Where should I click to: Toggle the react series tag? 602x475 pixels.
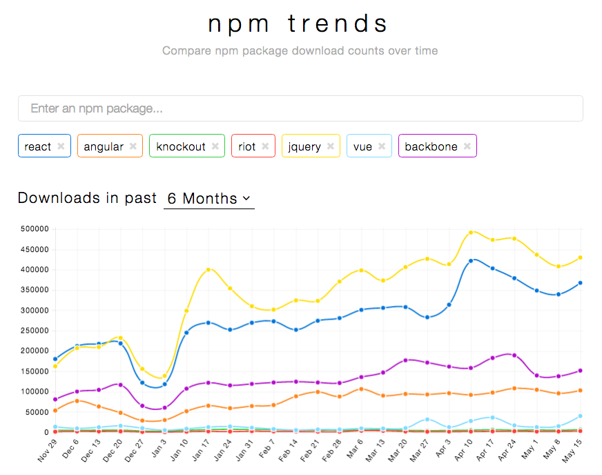[x=39, y=146]
